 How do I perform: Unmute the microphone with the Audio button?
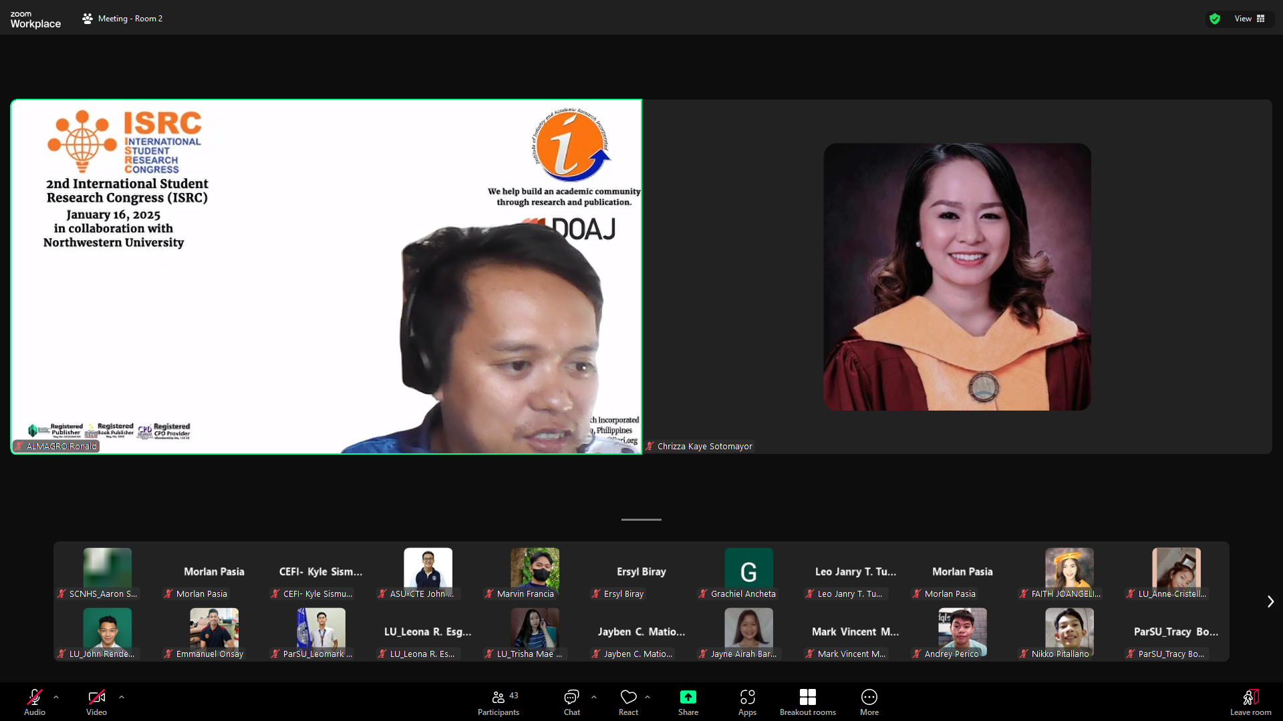[35, 702]
